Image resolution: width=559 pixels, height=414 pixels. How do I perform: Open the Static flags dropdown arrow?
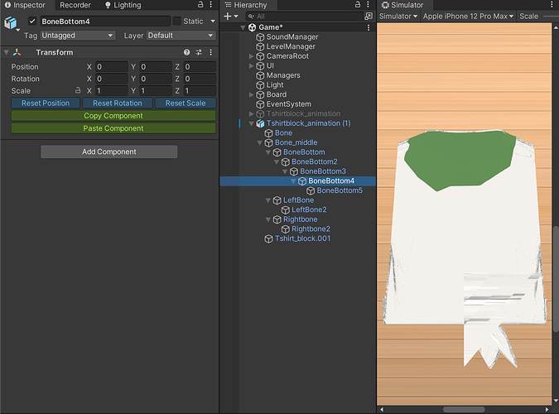tap(213, 21)
